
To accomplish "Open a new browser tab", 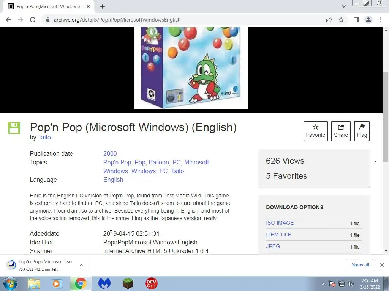I will [x=103, y=6].
